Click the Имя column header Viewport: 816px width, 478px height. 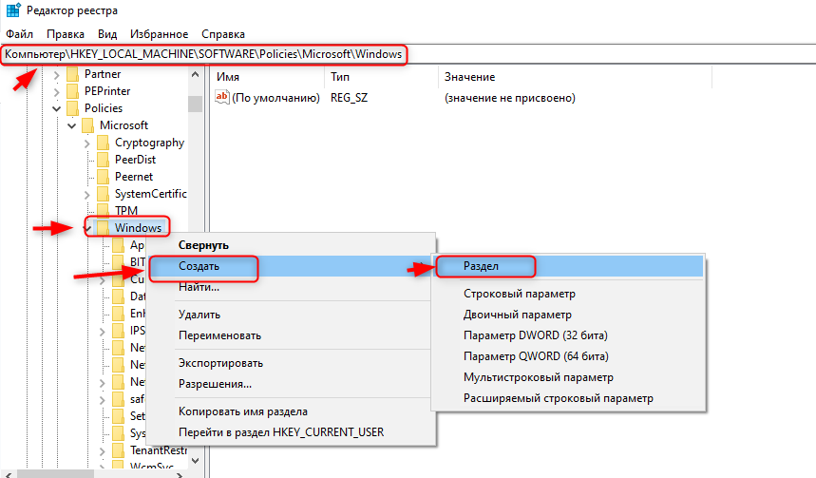coord(269,77)
